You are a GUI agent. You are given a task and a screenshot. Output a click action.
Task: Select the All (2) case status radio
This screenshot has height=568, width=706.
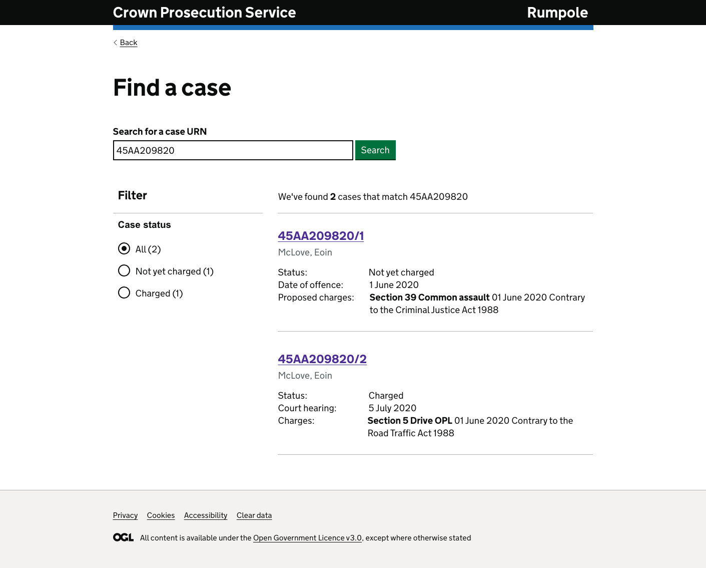click(124, 249)
